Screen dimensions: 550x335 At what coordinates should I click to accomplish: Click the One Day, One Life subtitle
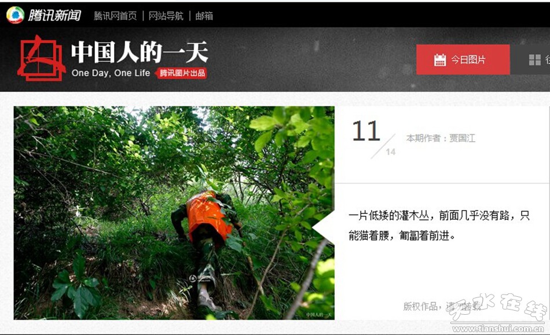click(x=111, y=73)
